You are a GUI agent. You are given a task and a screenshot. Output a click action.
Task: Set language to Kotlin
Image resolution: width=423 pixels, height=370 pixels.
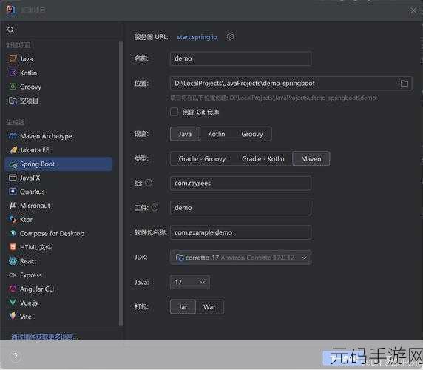tap(217, 134)
